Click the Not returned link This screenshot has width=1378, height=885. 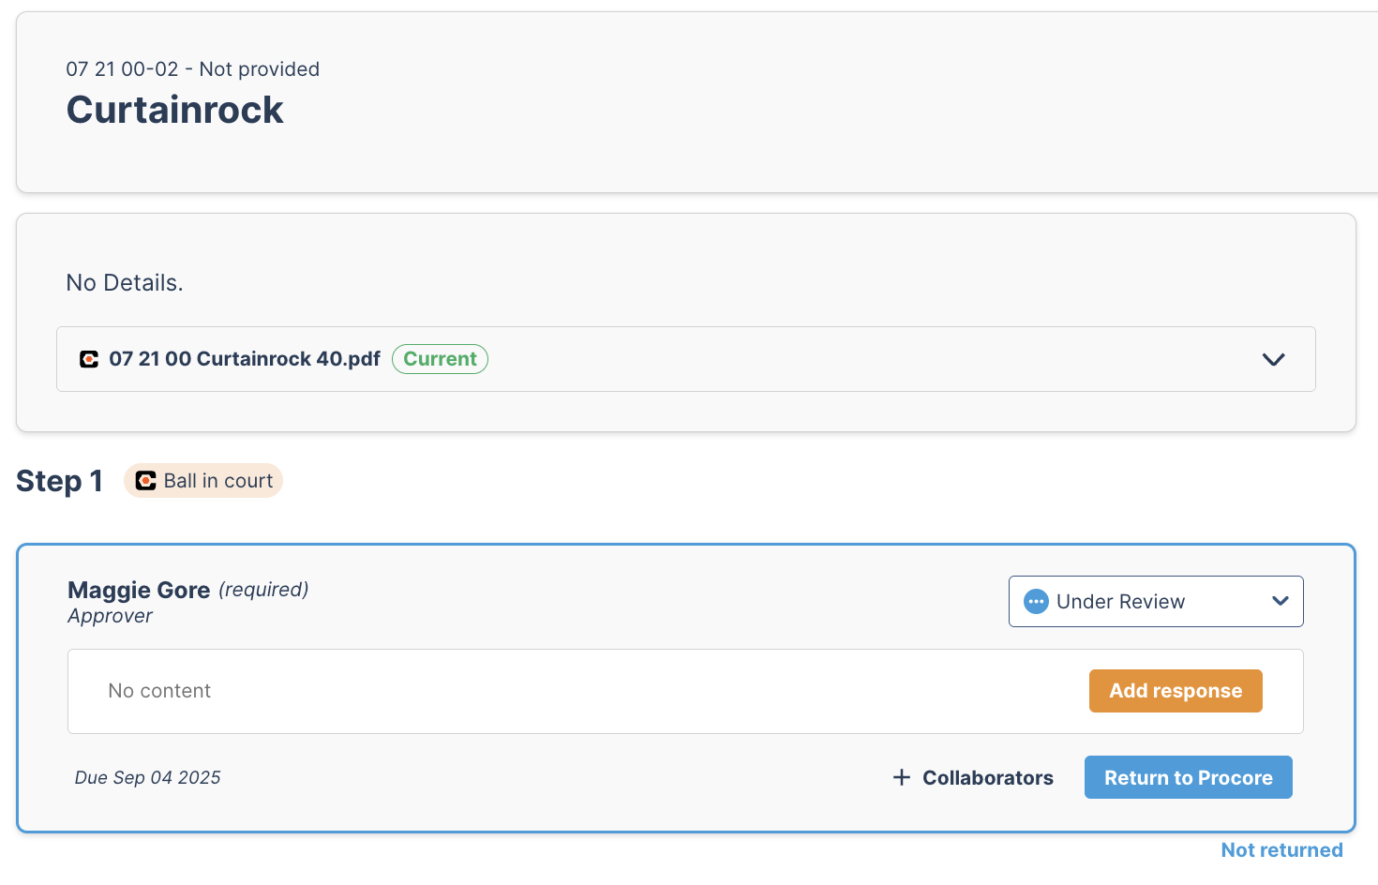coord(1281,850)
